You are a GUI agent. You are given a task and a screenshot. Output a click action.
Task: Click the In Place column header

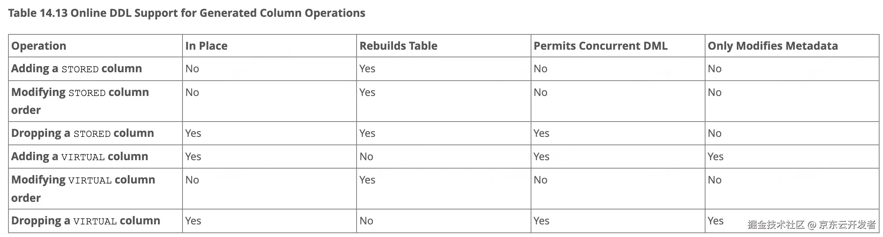206,46
